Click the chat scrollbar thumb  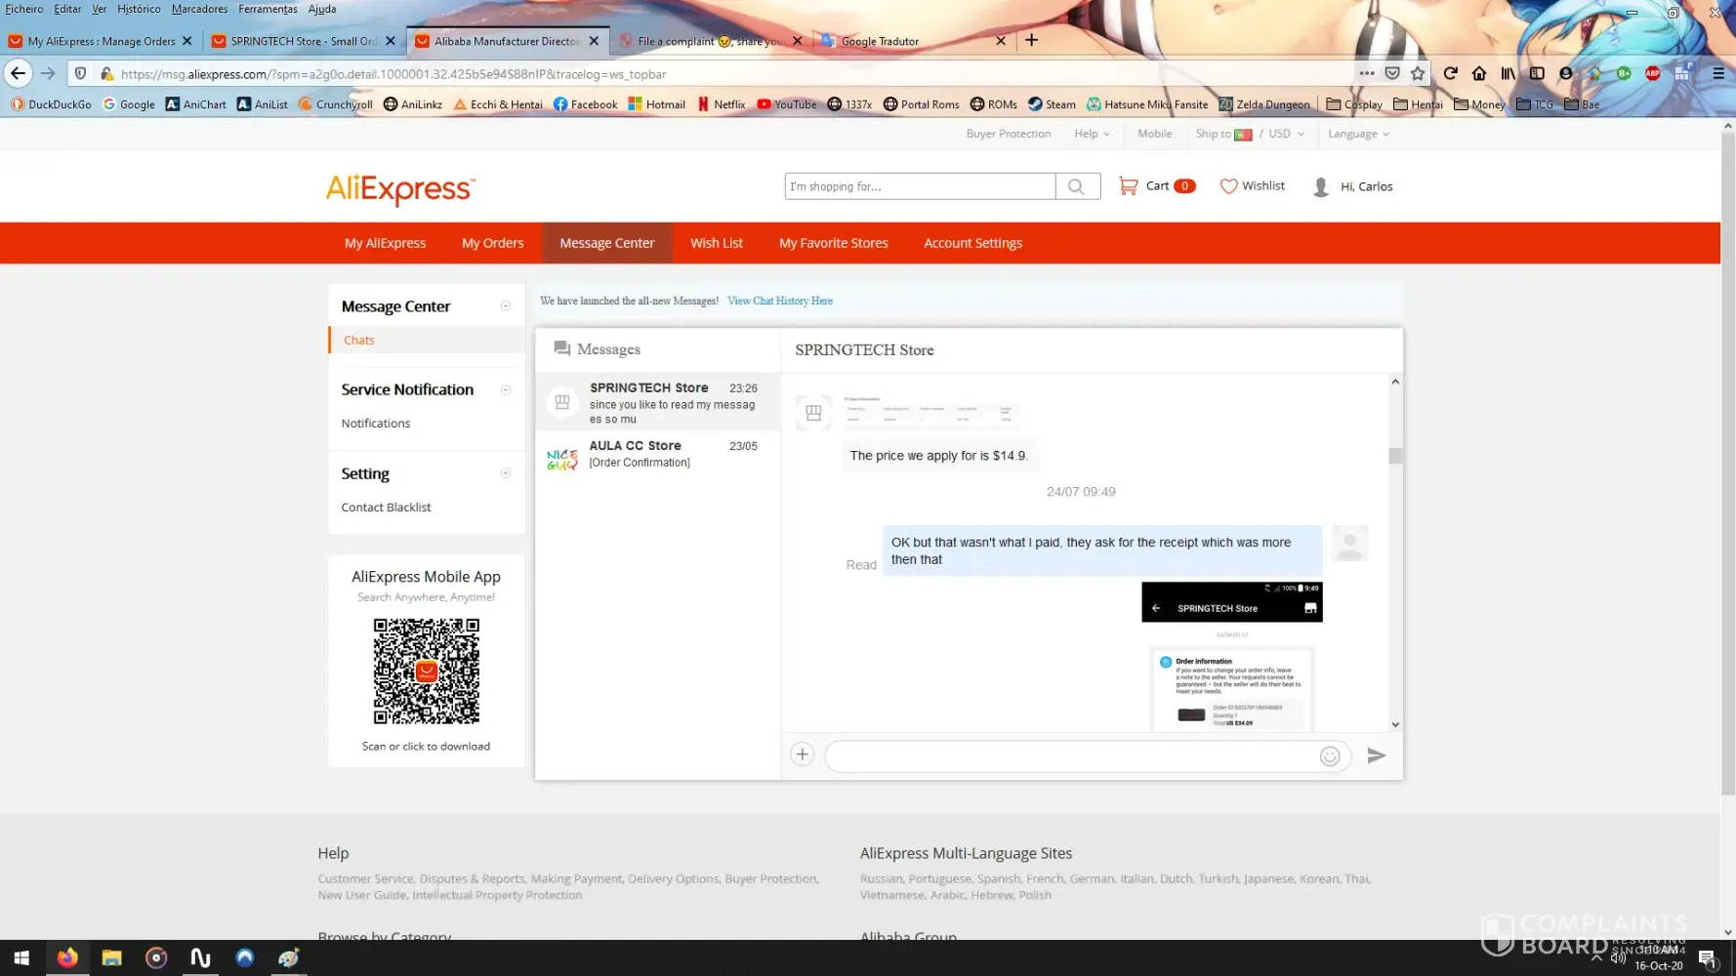coord(1395,456)
